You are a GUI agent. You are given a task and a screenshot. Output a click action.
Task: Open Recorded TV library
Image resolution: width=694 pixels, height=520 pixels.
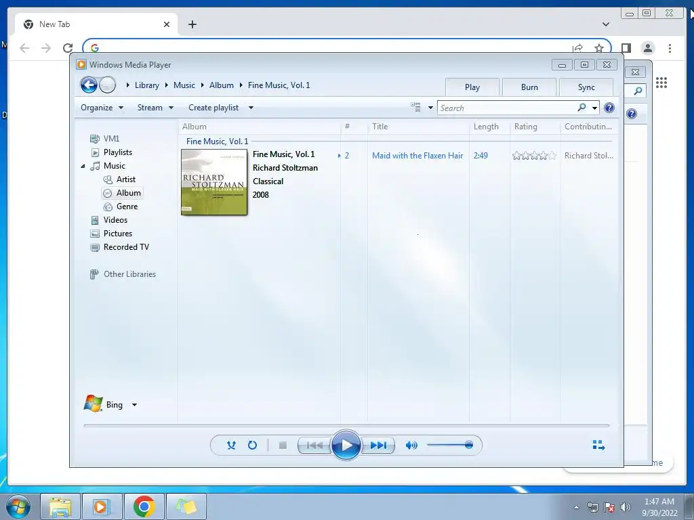(x=126, y=247)
